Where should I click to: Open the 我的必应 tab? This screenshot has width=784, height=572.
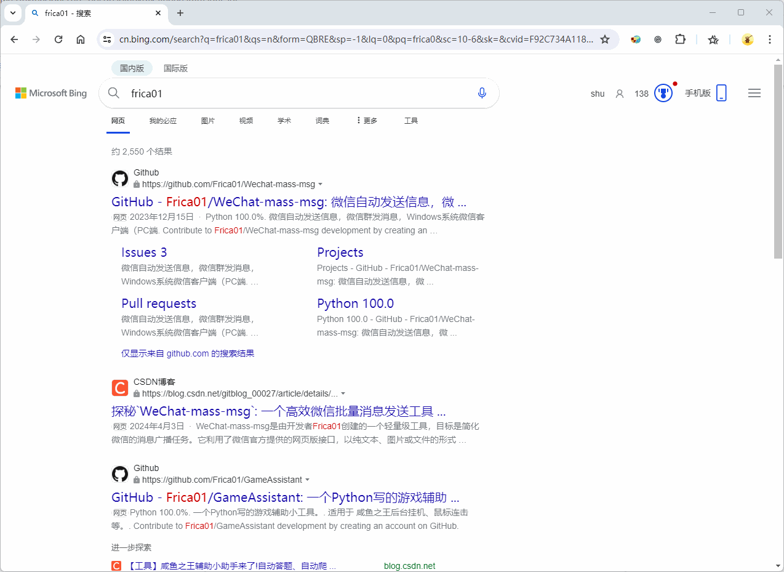coord(163,121)
